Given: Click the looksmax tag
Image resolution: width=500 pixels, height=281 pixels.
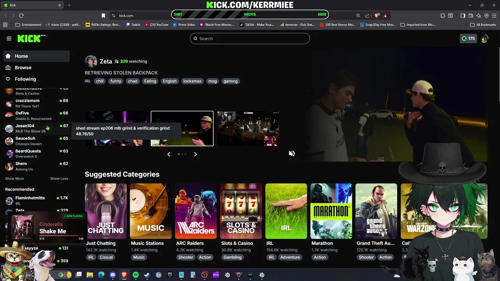Looking at the screenshot, I should (x=192, y=81).
